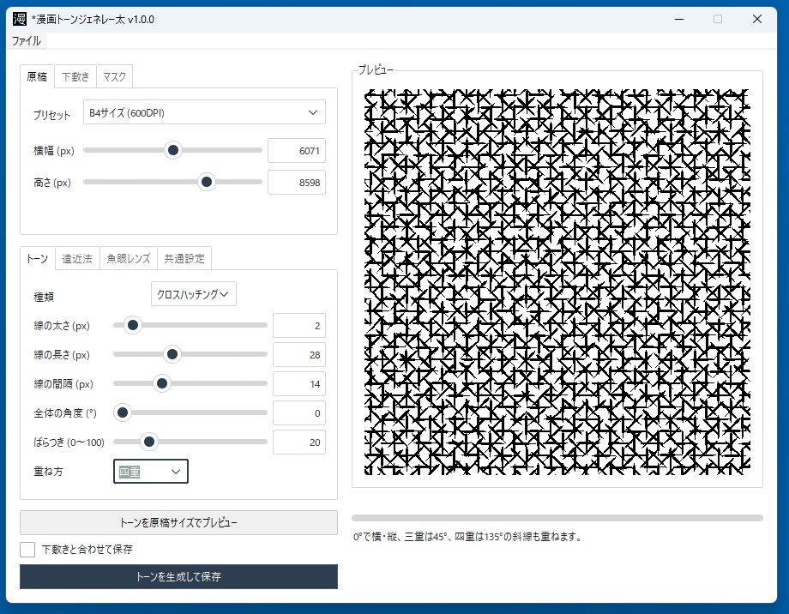789x614 pixels.
Task: Click トーンを原稿サイズでプレビュー button
Action: [178, 522]
